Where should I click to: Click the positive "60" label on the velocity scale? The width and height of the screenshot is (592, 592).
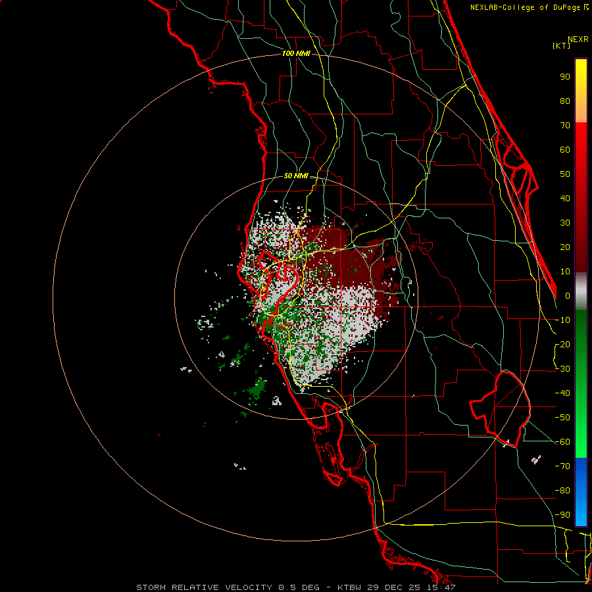[x=565, y=149]
